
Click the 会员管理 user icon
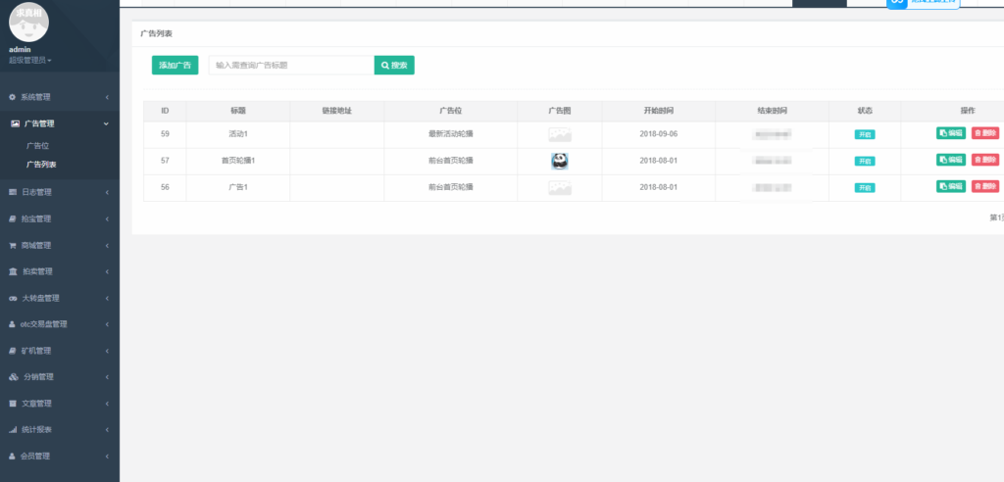(13, 457)
